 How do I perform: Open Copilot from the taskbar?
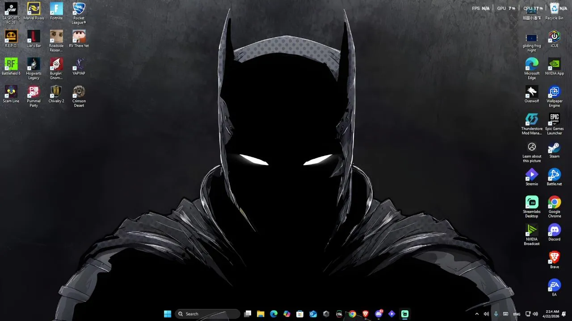[x=287, y=314]
